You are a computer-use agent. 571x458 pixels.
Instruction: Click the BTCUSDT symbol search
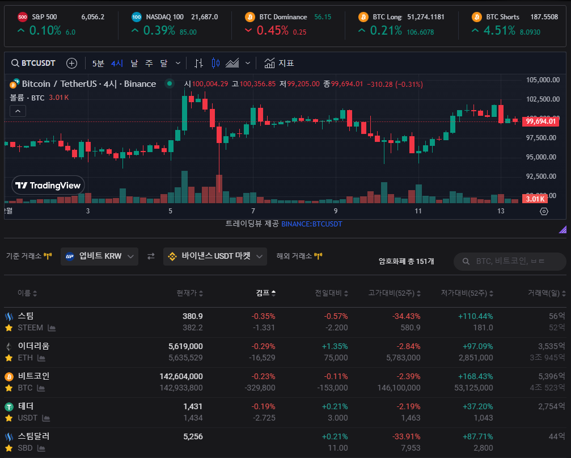pyautogui.click(x=33, y=63)
